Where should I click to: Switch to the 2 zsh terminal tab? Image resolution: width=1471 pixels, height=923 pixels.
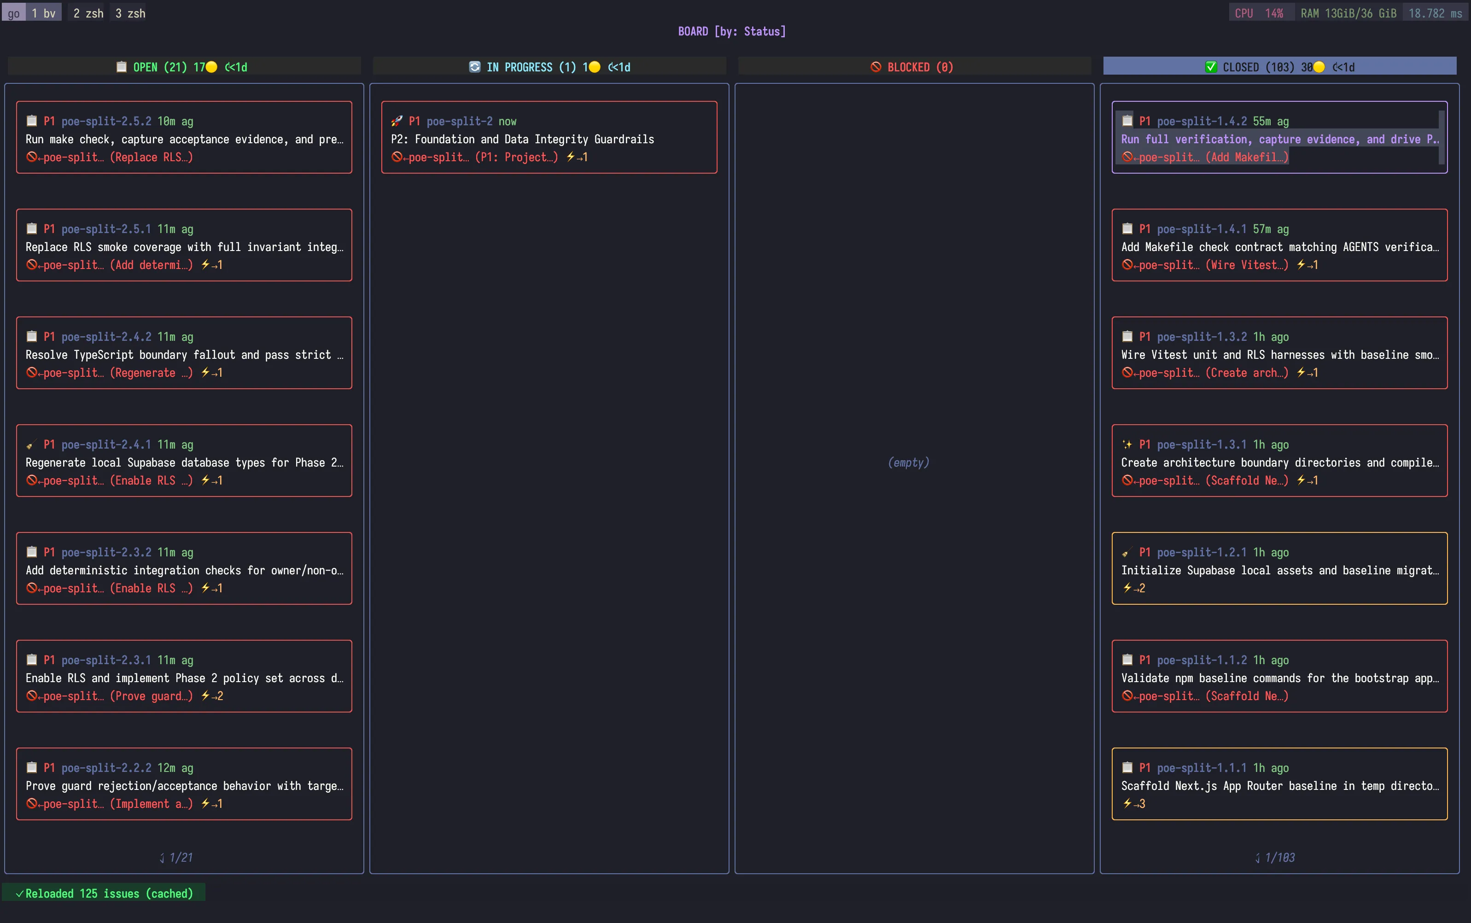[x=87, y=12]
